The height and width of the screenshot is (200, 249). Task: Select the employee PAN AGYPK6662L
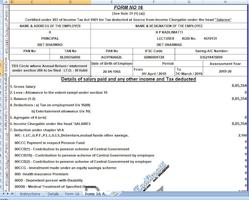112,57
